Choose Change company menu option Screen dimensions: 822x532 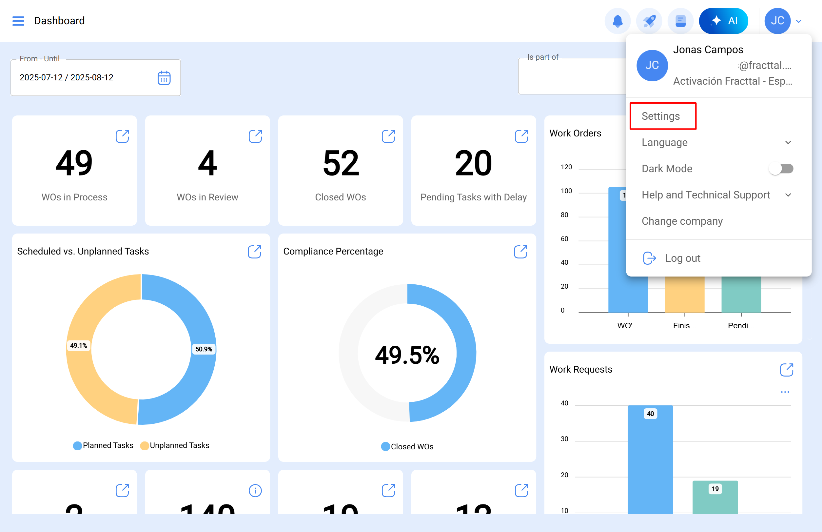[682, 221]
